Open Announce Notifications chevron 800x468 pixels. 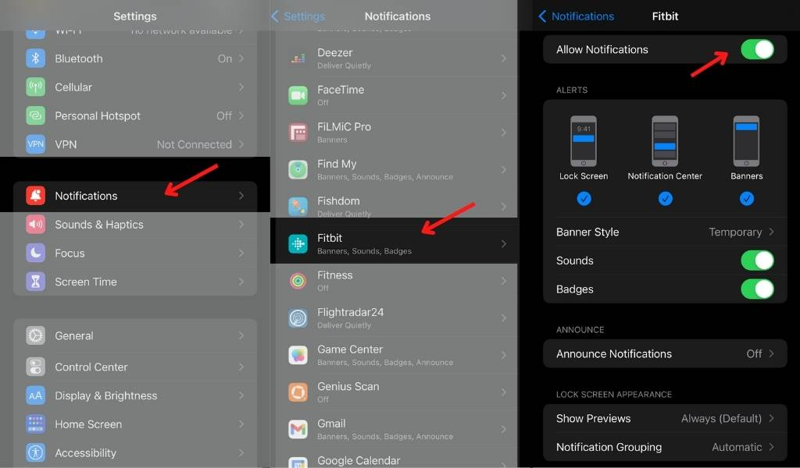tap(771, 353)
